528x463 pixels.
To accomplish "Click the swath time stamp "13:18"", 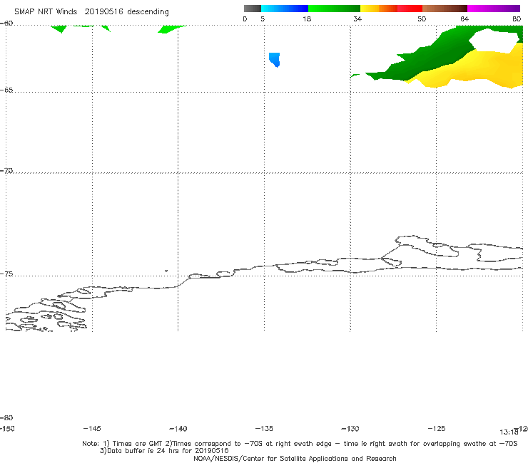I will (x=509, y=432).
